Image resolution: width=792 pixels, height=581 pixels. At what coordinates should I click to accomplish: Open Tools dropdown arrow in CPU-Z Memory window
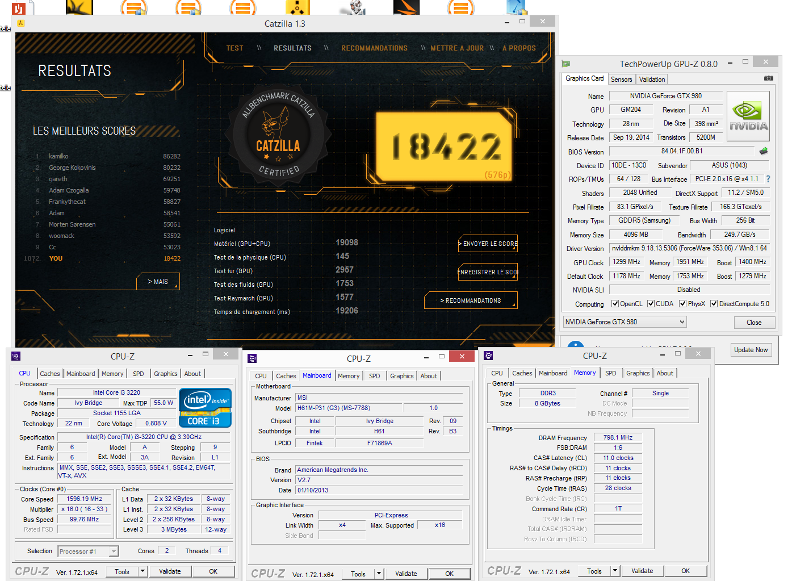615,571
